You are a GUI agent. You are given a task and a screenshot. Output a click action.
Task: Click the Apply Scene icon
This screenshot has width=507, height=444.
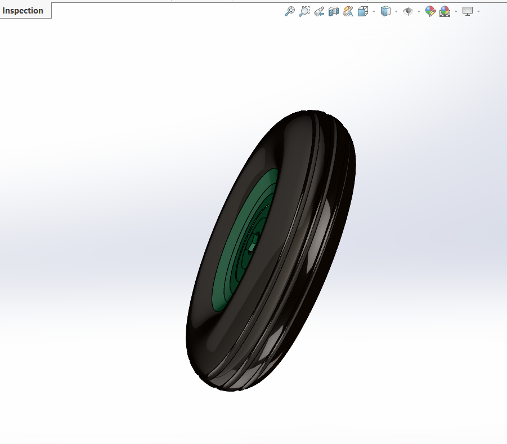445,11
